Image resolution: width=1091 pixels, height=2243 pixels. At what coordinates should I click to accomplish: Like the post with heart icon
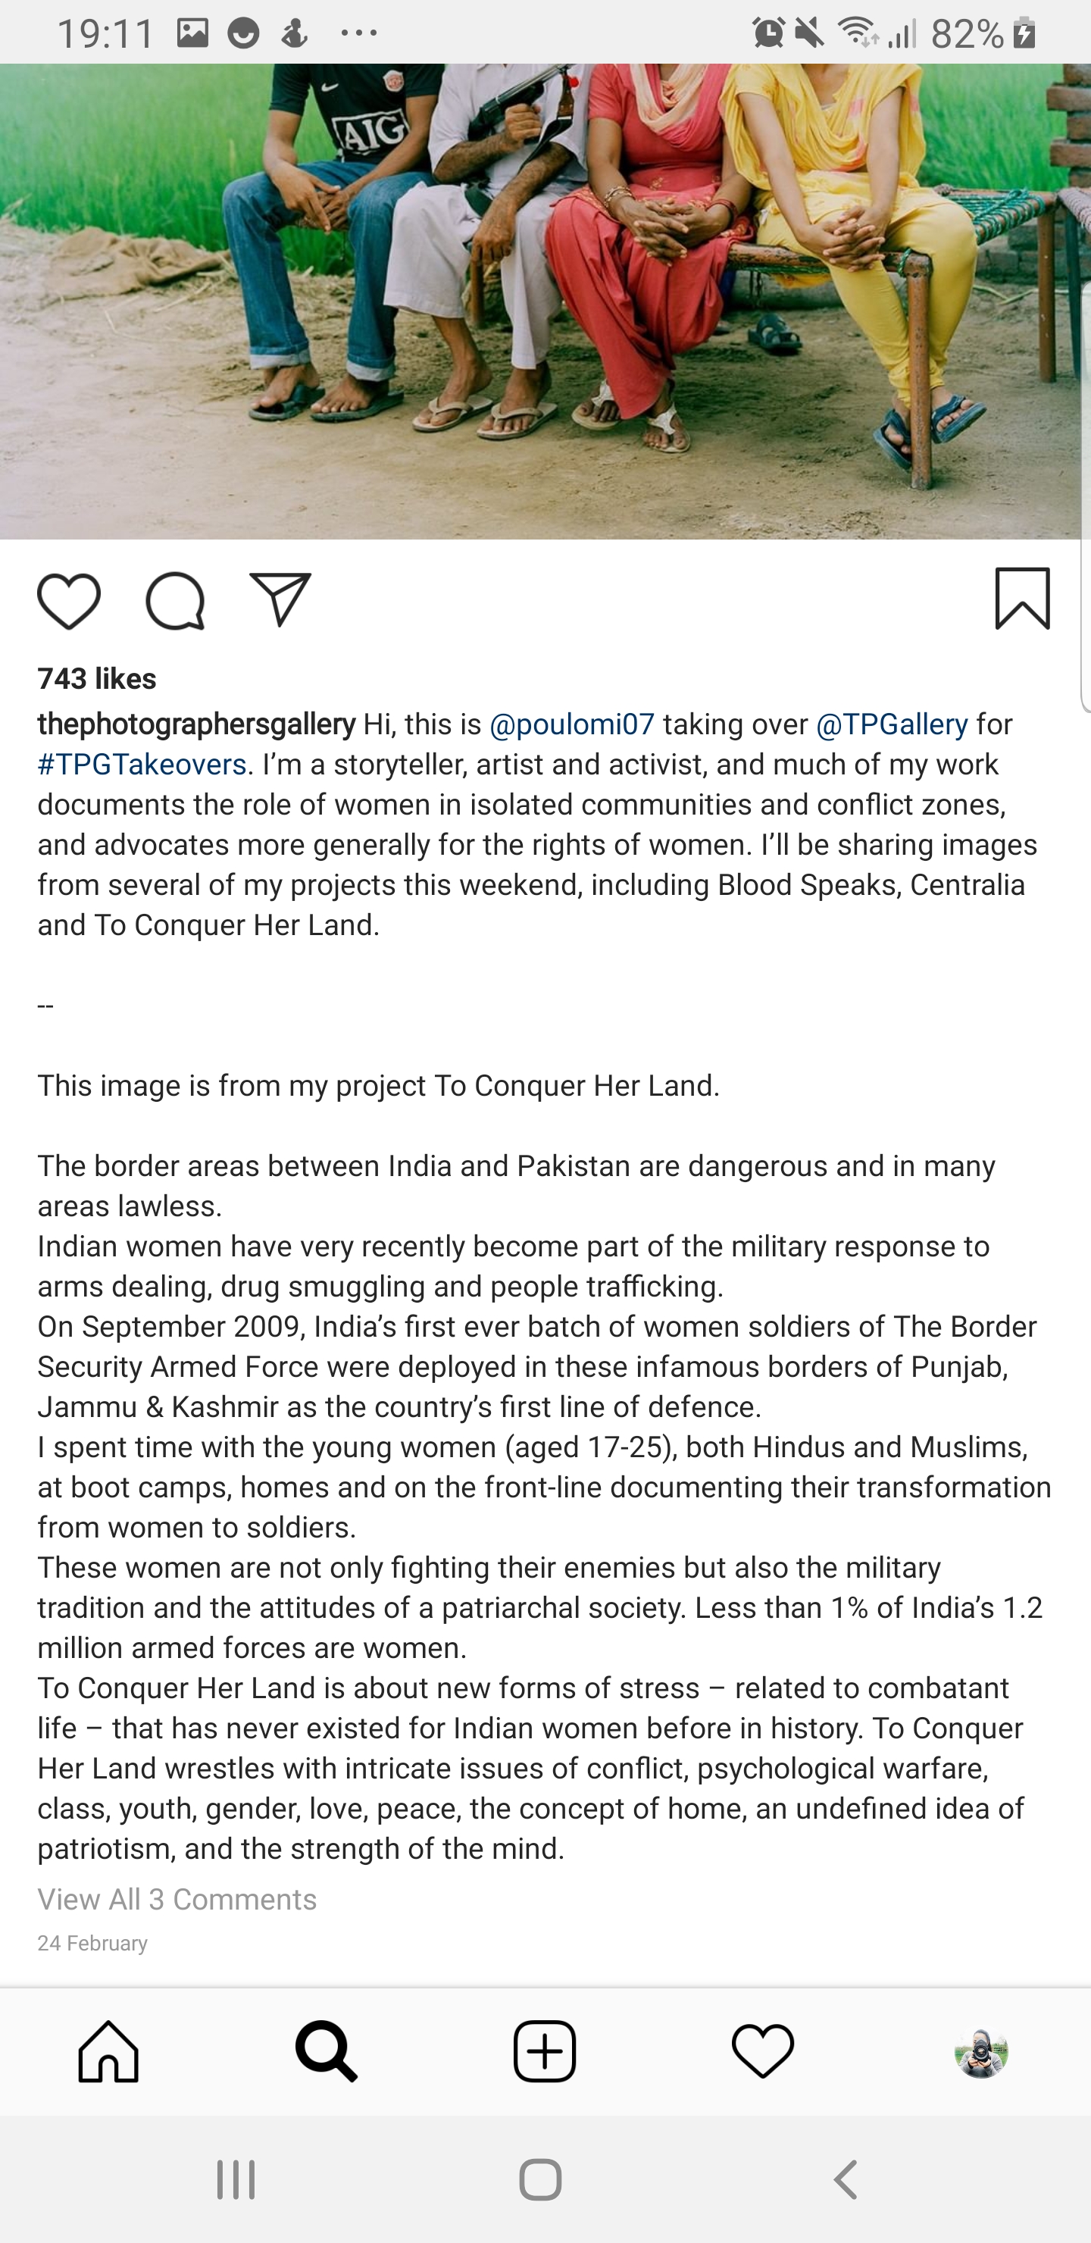[x=69, y=601]
